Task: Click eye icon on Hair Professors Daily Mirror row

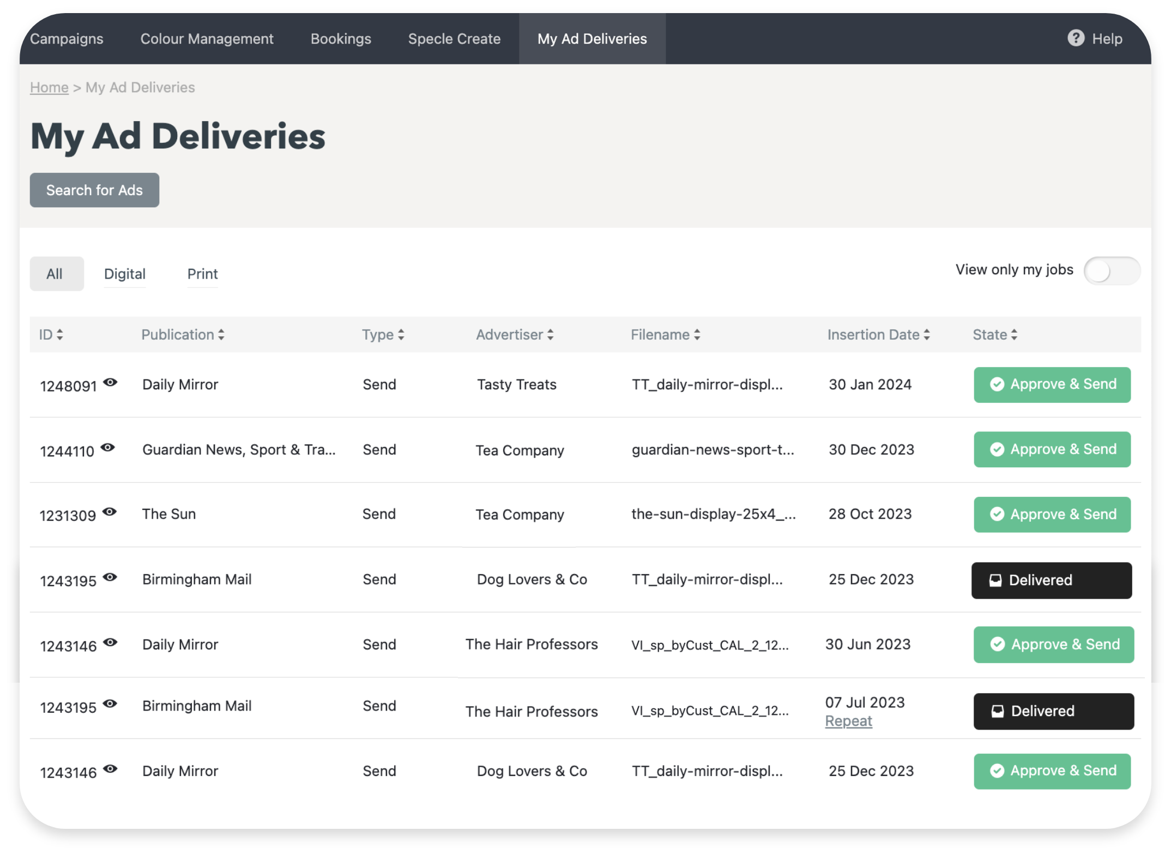Action: coord(110,642)
